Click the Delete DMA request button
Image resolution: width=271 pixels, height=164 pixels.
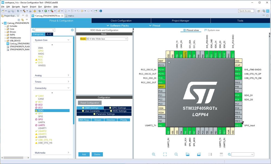coord(97,154)
